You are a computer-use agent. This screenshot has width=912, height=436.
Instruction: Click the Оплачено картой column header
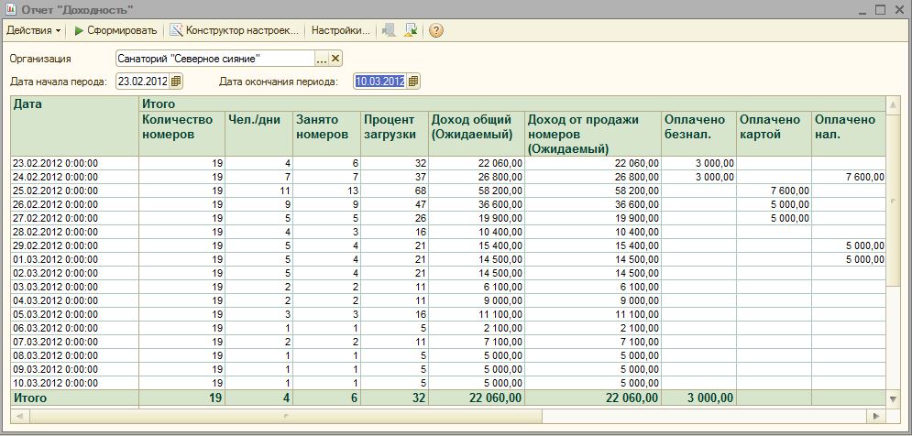pyautogui.click(x=775, y=133)
